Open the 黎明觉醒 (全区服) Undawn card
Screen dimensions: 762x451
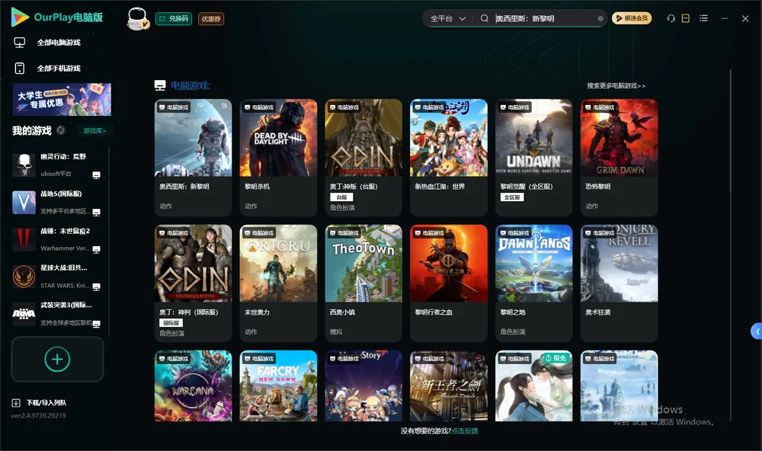point(533,158)
